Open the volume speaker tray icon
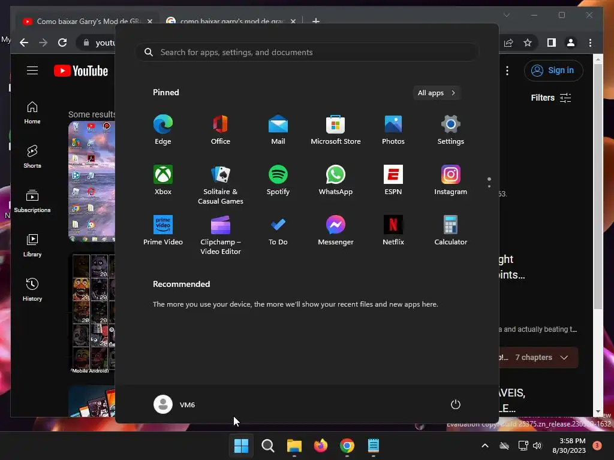 (537, 446)
